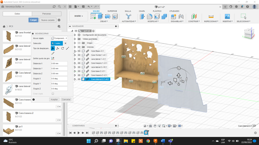The image size is (259, 145).
Task: Open the MODIFICAR dropdown menu
Action: [x=153, y=21]
